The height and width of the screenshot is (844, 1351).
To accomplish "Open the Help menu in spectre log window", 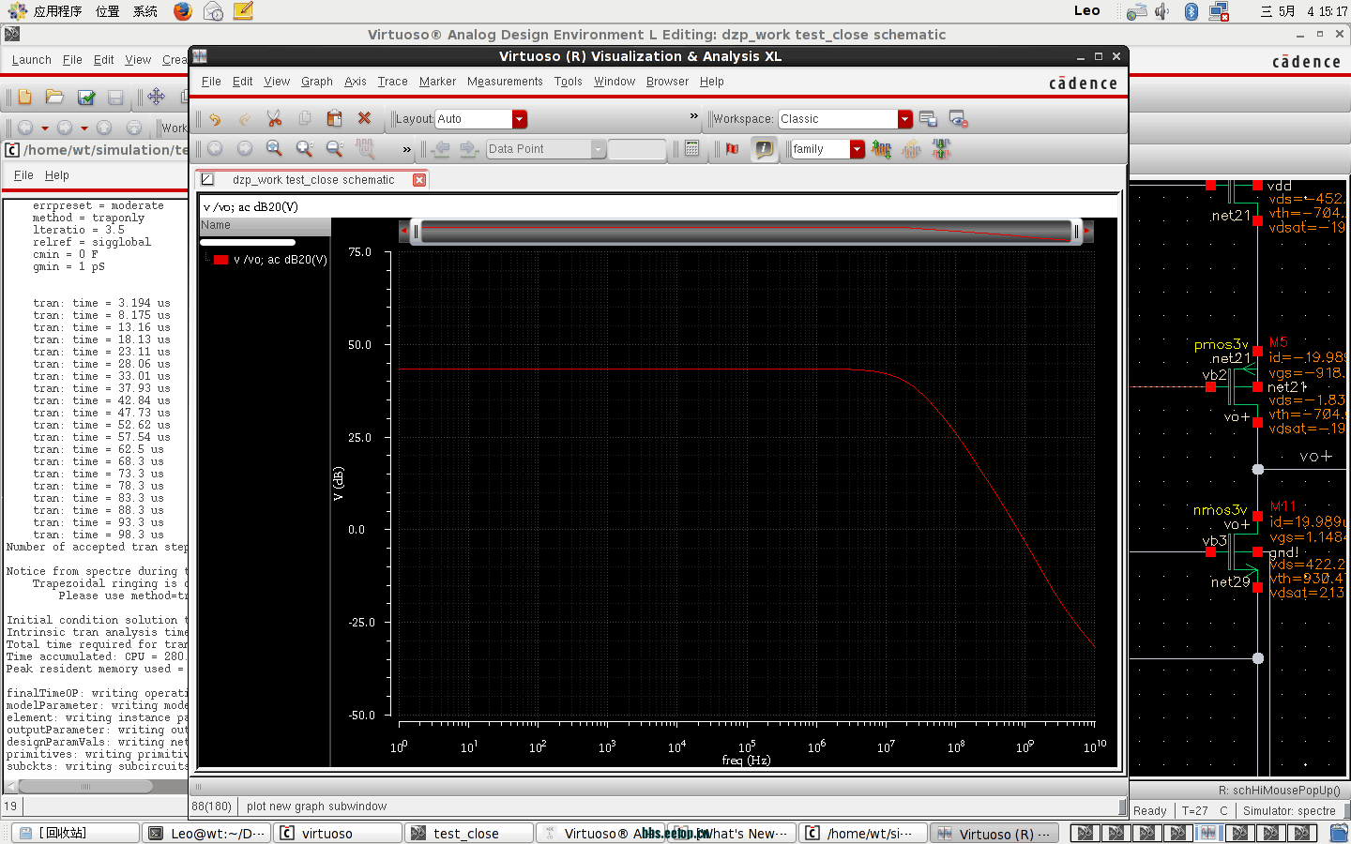I will pyautogui.click(x=56, y=175).
